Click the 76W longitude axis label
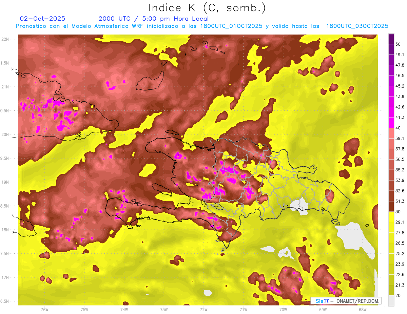This screenshot has width=407, height=314. coord(44,309)
